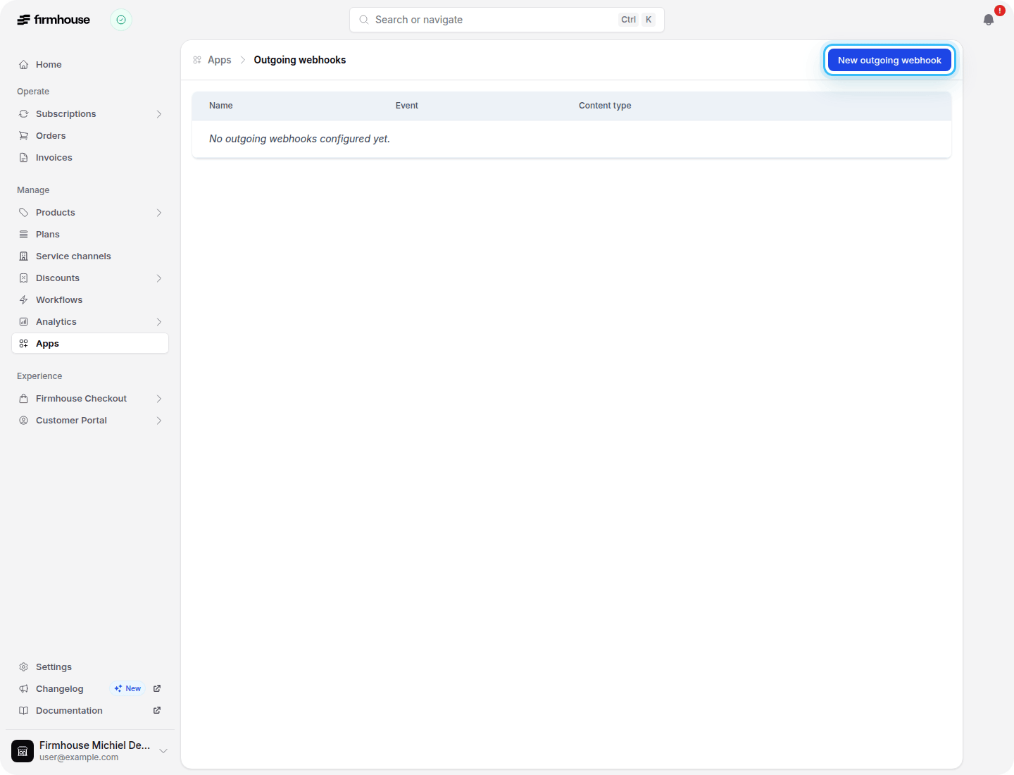Click the New badge beside Changelog
Viewport: 1014px width, 775px height.
pos(127,688)
